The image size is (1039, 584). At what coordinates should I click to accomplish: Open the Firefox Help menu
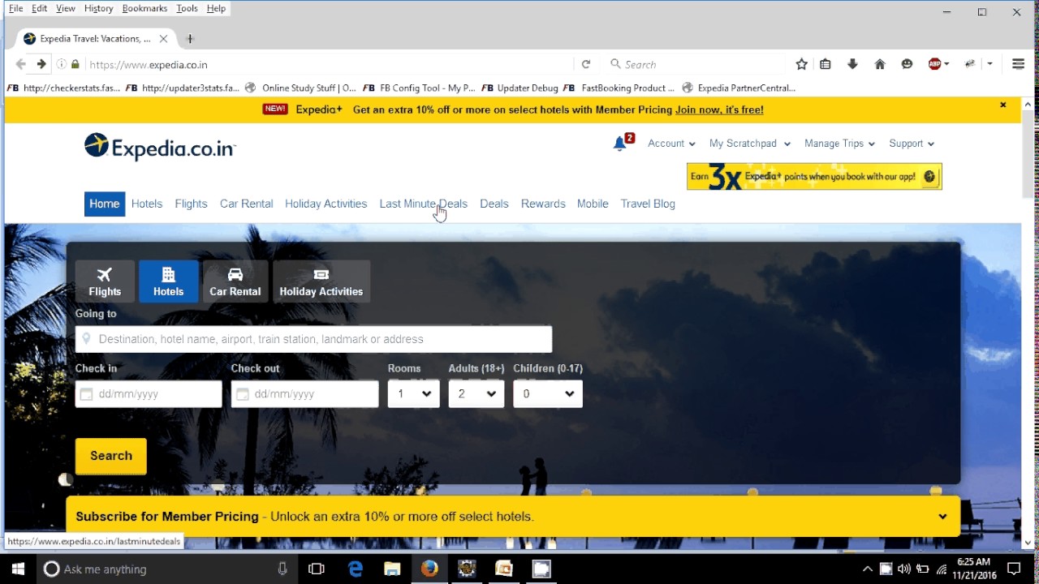click(x=216, y=8)
